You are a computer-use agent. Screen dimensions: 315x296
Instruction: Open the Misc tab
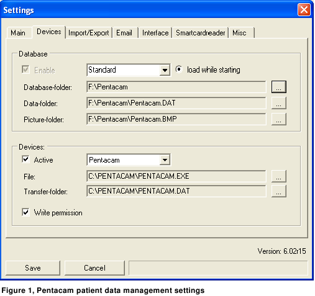(x=242, y=33)
